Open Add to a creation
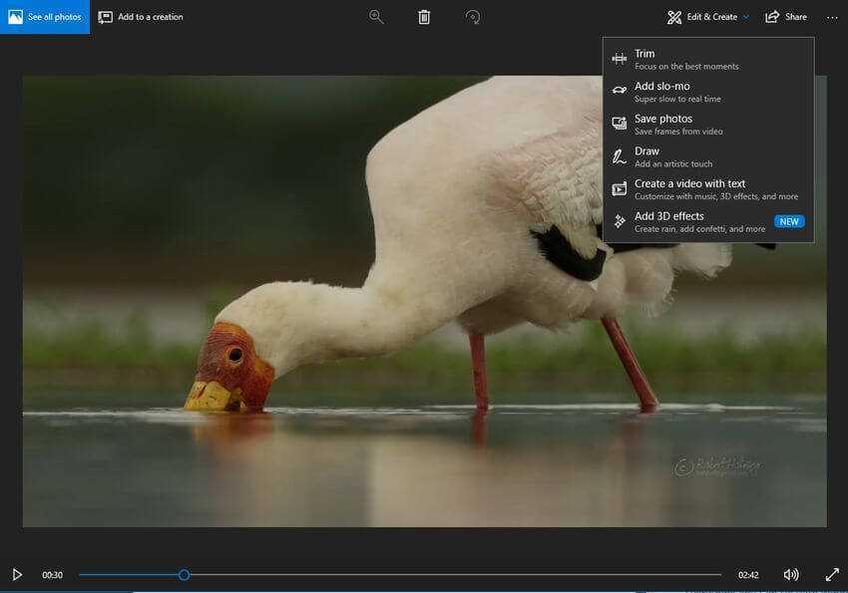Viewport: 848px width, 593px height. 141,17
